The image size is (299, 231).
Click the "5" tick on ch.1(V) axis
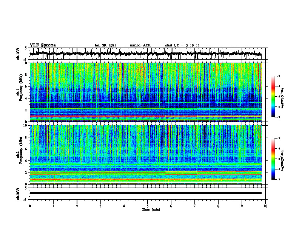pyautogui.click(x=26, y=48)
